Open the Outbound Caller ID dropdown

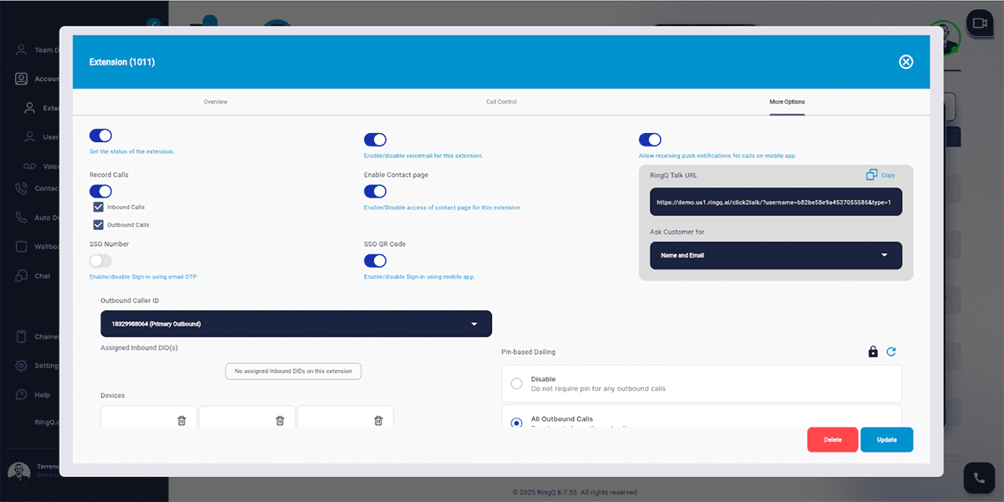pyautogui.click(x=295, y=324)
